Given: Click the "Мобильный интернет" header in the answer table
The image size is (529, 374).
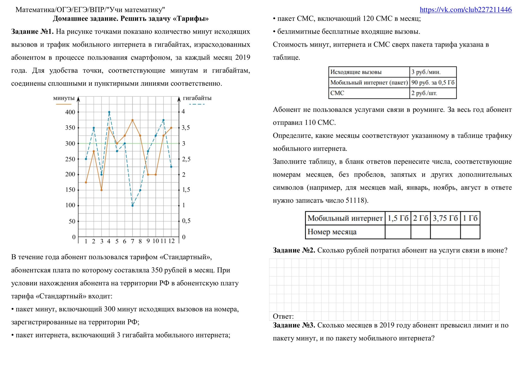Looking at the screenshot, I should tap(345, 218).
